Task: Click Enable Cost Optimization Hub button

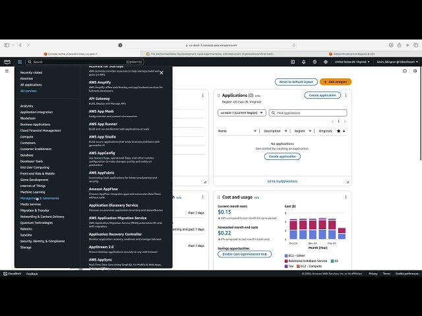Action: (x=245, y=254)
